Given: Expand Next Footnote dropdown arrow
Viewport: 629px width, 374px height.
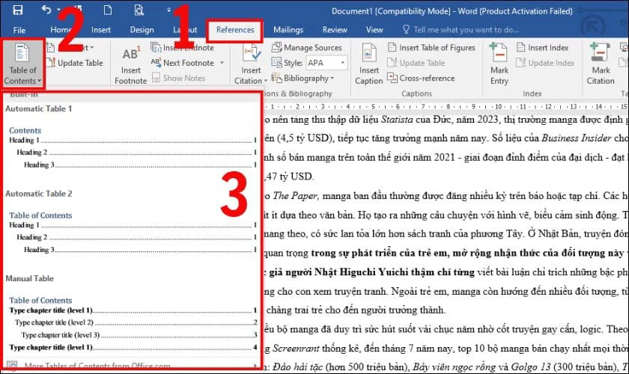Looking at the screenshot, I should [222, 63].
